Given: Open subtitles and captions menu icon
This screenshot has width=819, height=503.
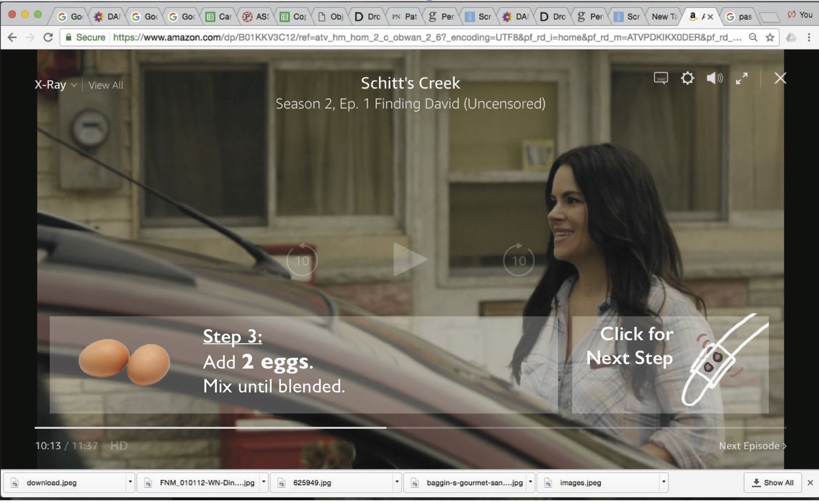Looking at the screenshot, I should 661,78.
